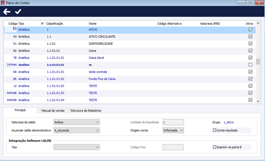This screenshot has height=161, width=265.
Task: Enable Ativa checkbox for account 747444
Action: [x=251, y=65]
